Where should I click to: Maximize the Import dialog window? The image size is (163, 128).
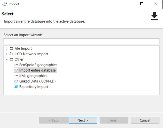click(142, 4)
